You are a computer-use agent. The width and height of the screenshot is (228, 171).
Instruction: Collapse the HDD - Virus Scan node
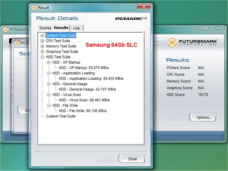(48, 95)
